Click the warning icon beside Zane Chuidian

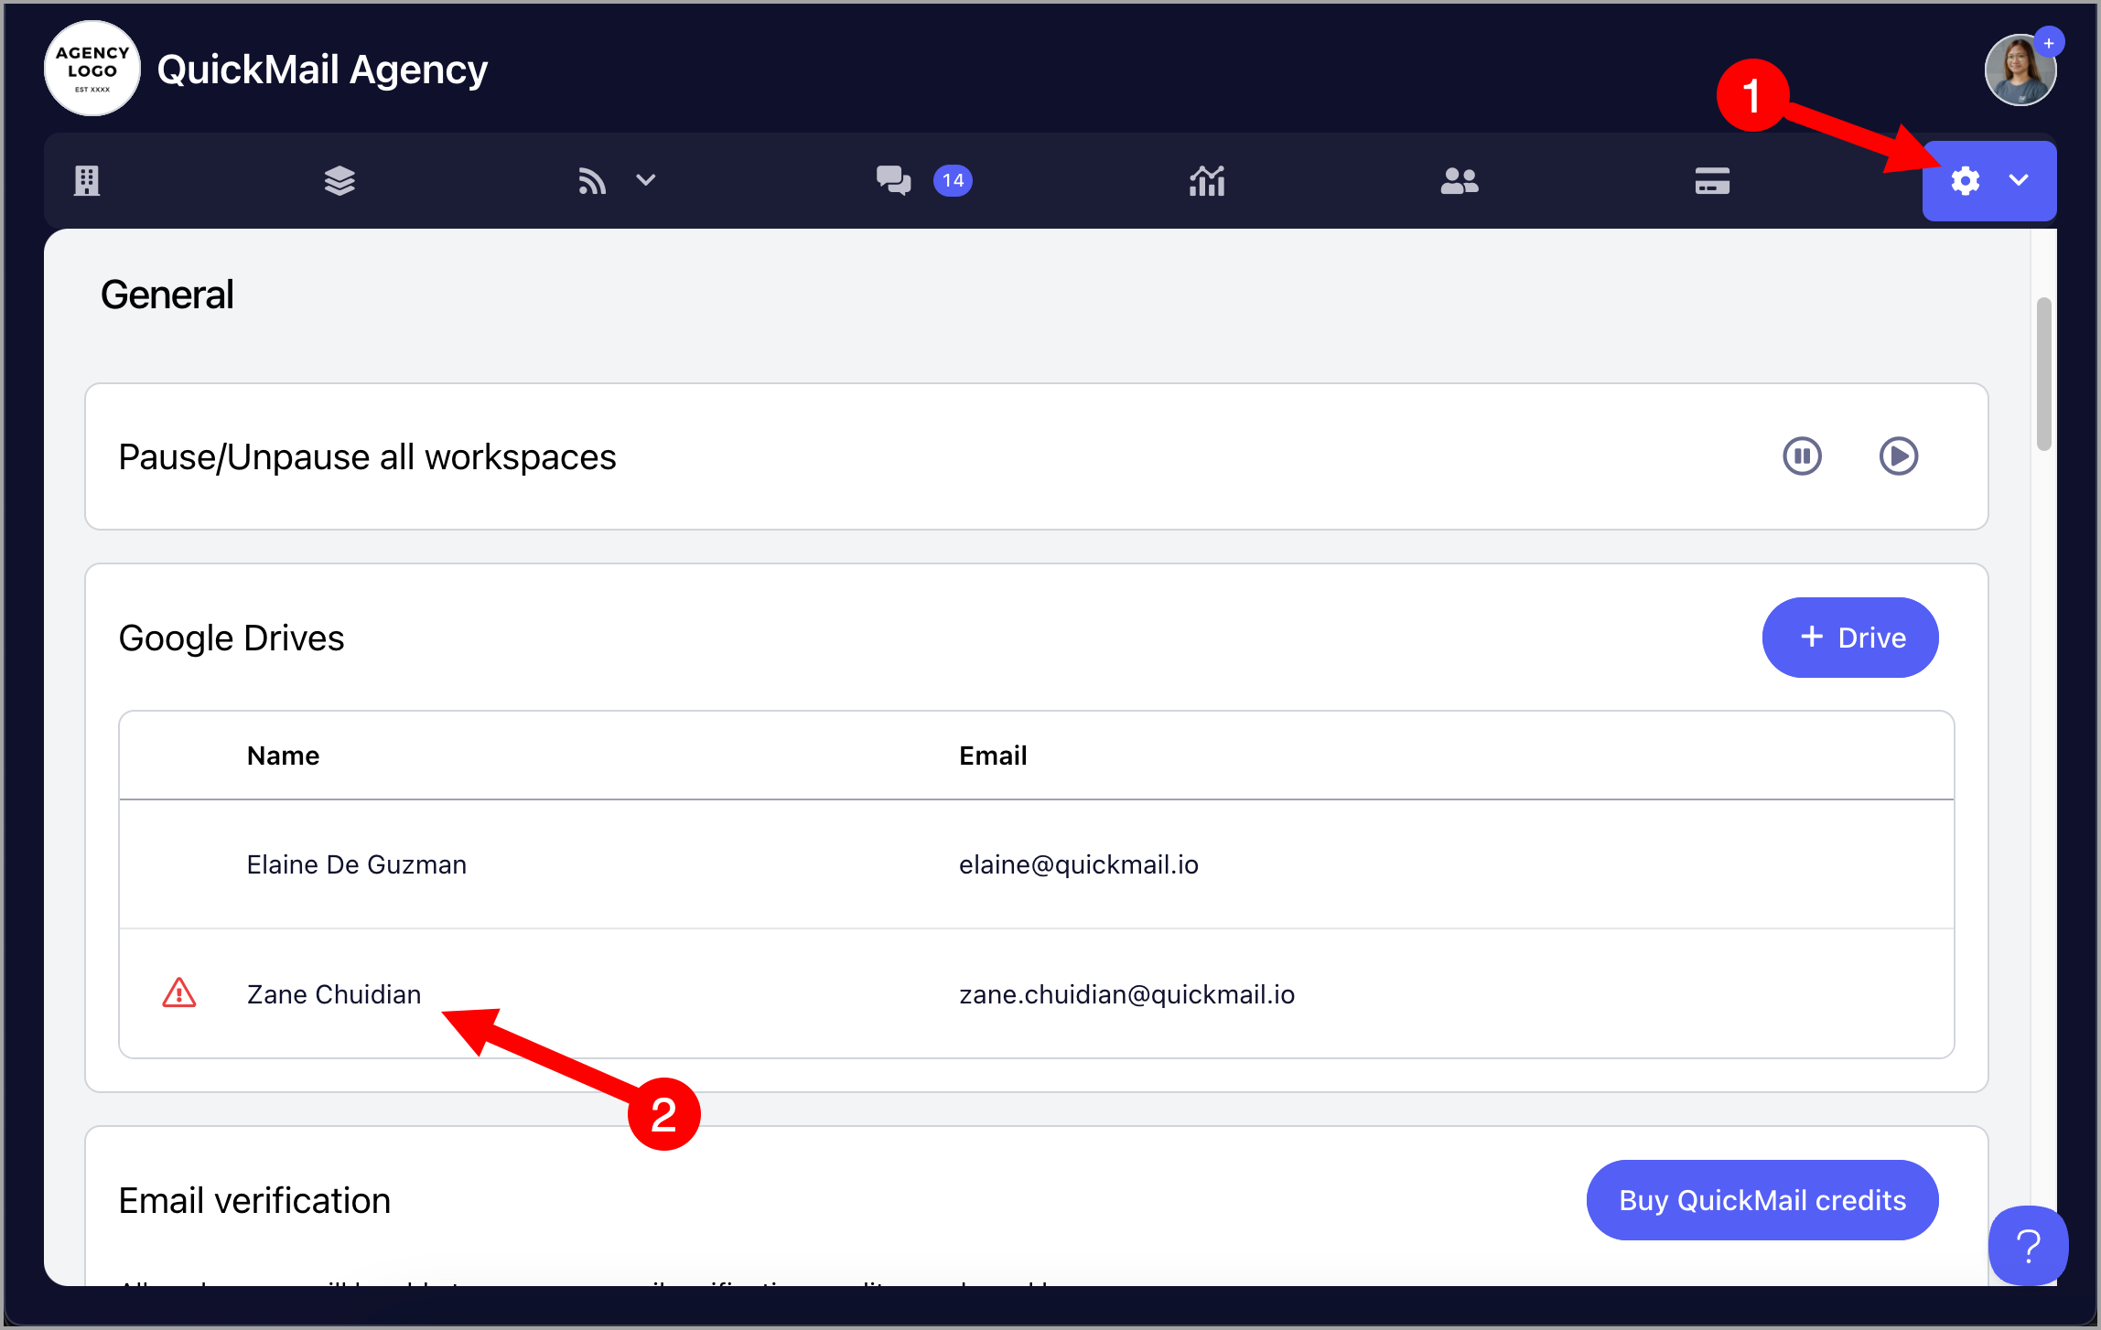[179, 993]
